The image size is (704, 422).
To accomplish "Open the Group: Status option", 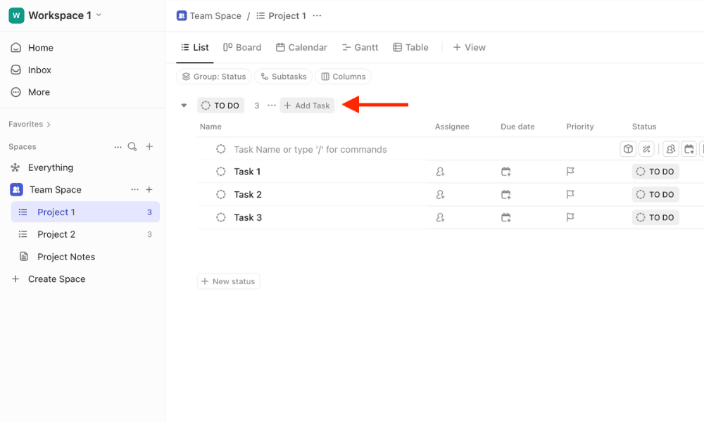I will click(x=214, y=77).
